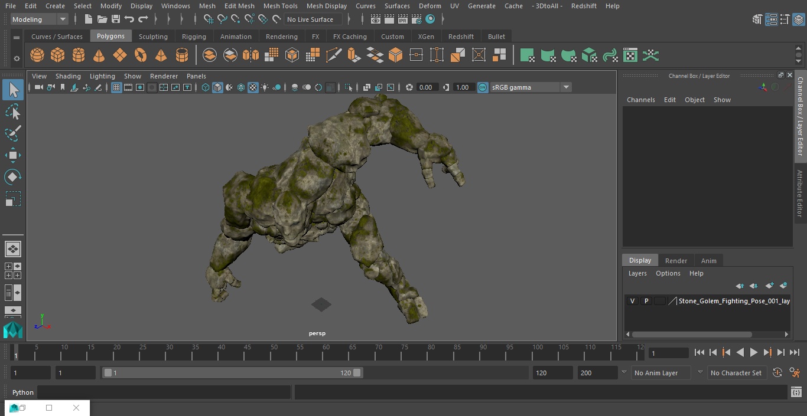Image resolution: width=807 pixels, height=416 pixels.
Task: Open the Render layer tab
Action: (676, 261)
